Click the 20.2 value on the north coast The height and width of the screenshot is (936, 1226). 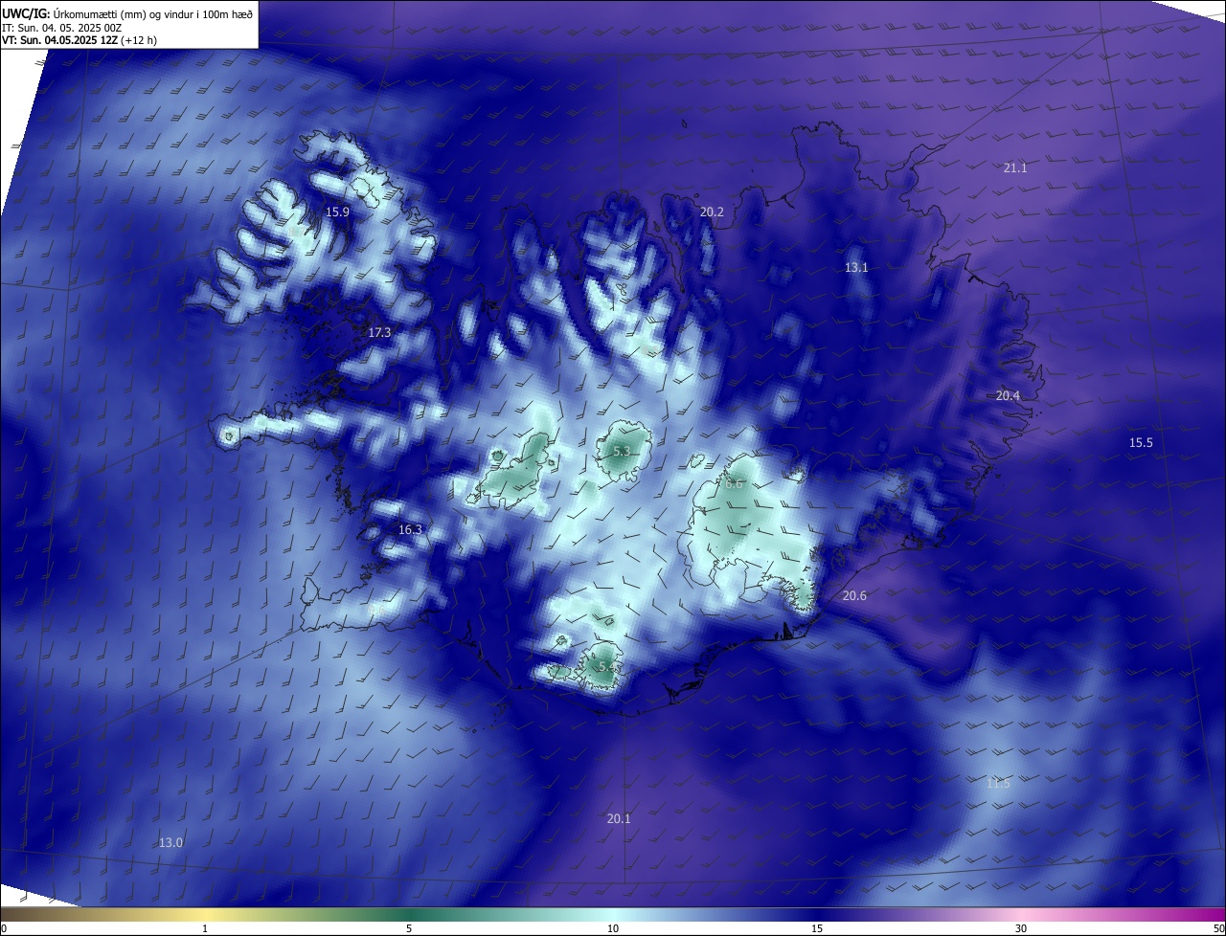(712, 212)
